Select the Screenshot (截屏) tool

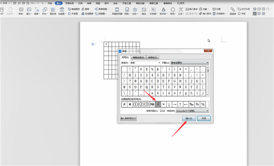[x=37, y=11]
